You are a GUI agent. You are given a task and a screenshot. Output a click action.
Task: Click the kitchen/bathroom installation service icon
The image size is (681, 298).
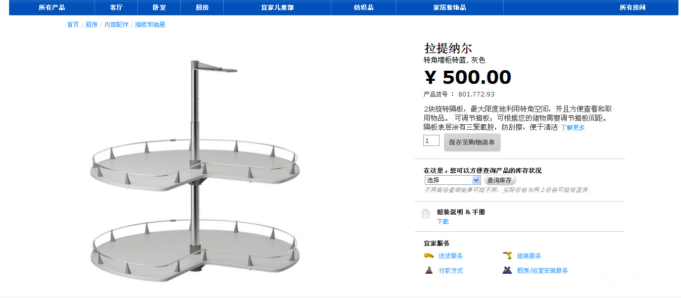click(507, 270)
